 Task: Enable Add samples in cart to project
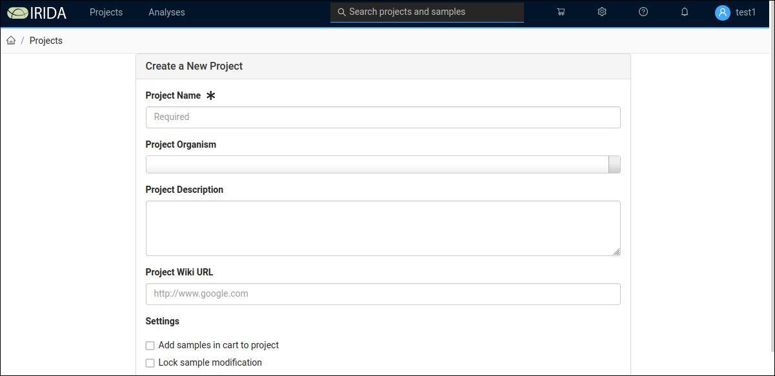pos(150,346)
